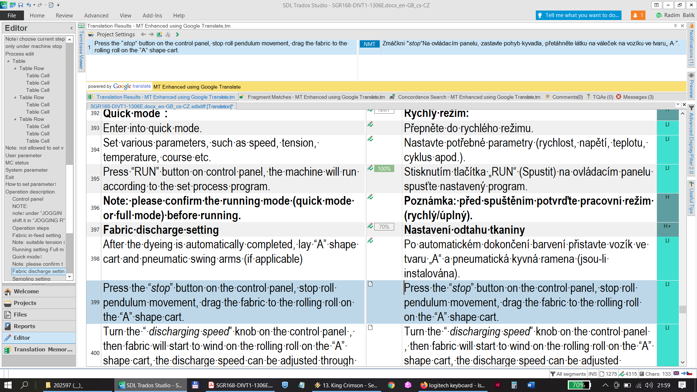The width and height of the screenshot is (697, 392).
Task: Open Windows Start menu
Action: click(x=8, y=385)
